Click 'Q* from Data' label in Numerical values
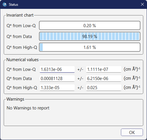This screenshot has width=147, height=140. point(19,79)
